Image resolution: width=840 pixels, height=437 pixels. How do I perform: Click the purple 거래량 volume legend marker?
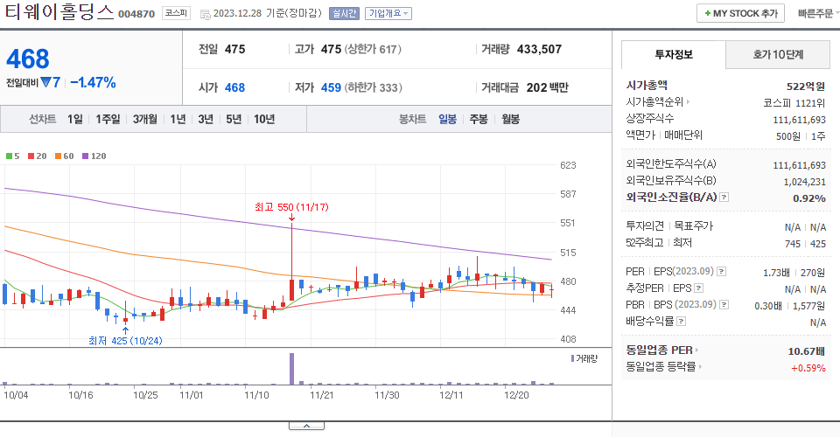click(x=572, y=358)
